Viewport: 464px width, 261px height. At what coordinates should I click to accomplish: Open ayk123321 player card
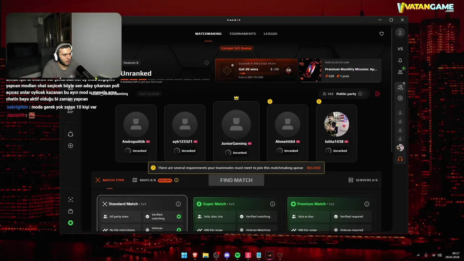pyautogui.click(x=185, y=133)
